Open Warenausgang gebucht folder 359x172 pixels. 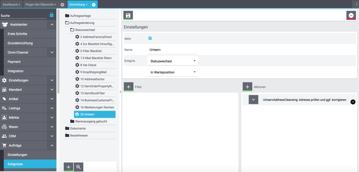(x=92, y=121)
